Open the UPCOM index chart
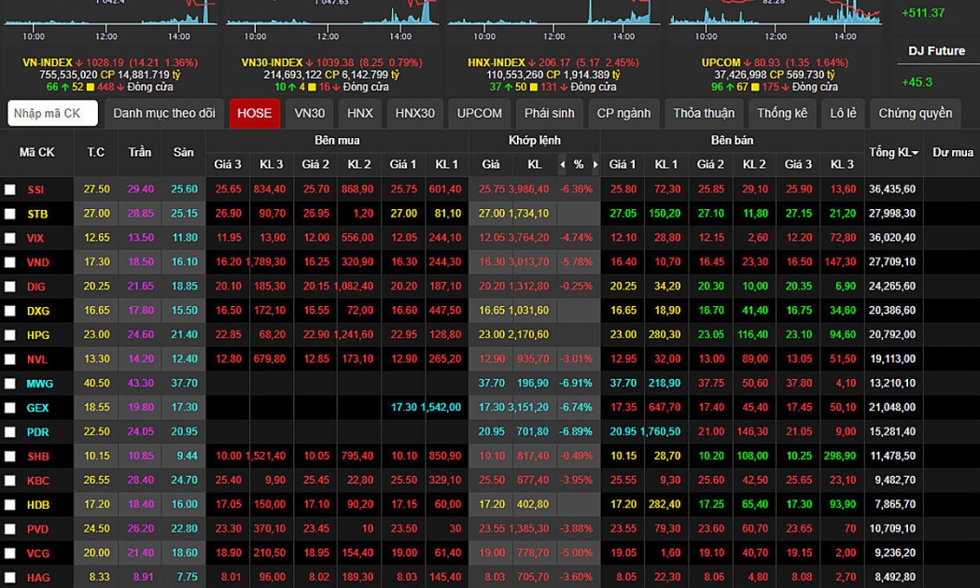Screen dimensions: 980x588 pyautogui.click(x=775, y=17)
